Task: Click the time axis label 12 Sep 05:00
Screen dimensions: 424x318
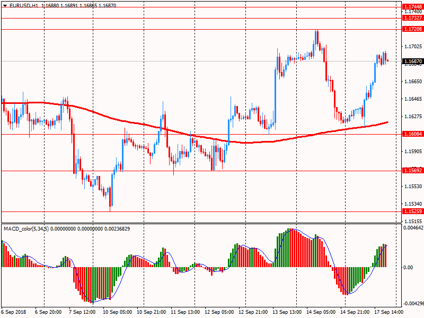Action: click(219, 312)
